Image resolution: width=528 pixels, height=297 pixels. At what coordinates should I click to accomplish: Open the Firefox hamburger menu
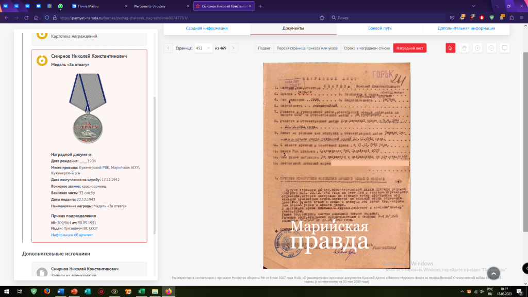[521, 18]
